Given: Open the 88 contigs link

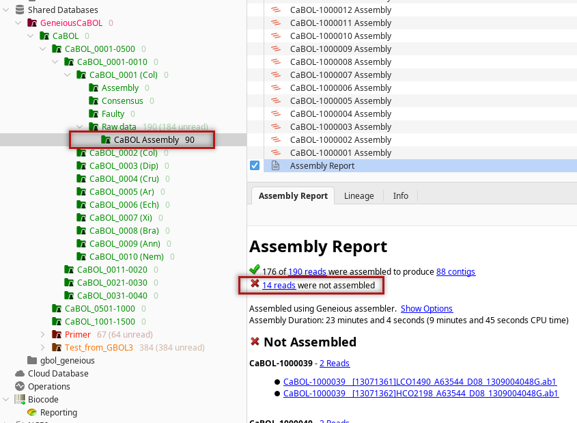Looking at the screenshot, I should coord(455,272).
